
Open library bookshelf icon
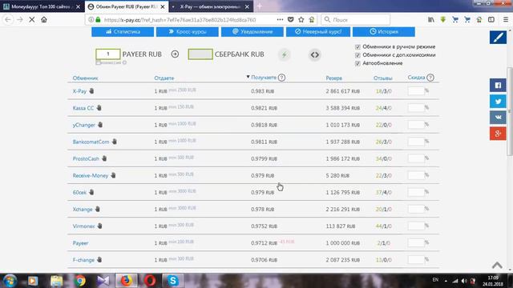(x=431, y=19)
